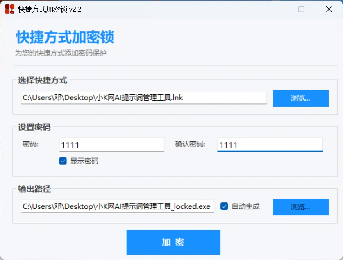Click the app lock icon in title bar

[10, 9]
